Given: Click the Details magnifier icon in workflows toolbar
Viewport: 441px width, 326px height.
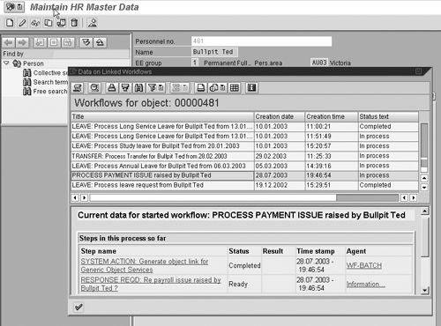Looking at the screenshot, I should [x=94, y=88].
